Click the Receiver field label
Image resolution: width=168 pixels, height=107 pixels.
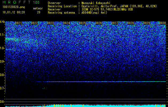(54, 9)
